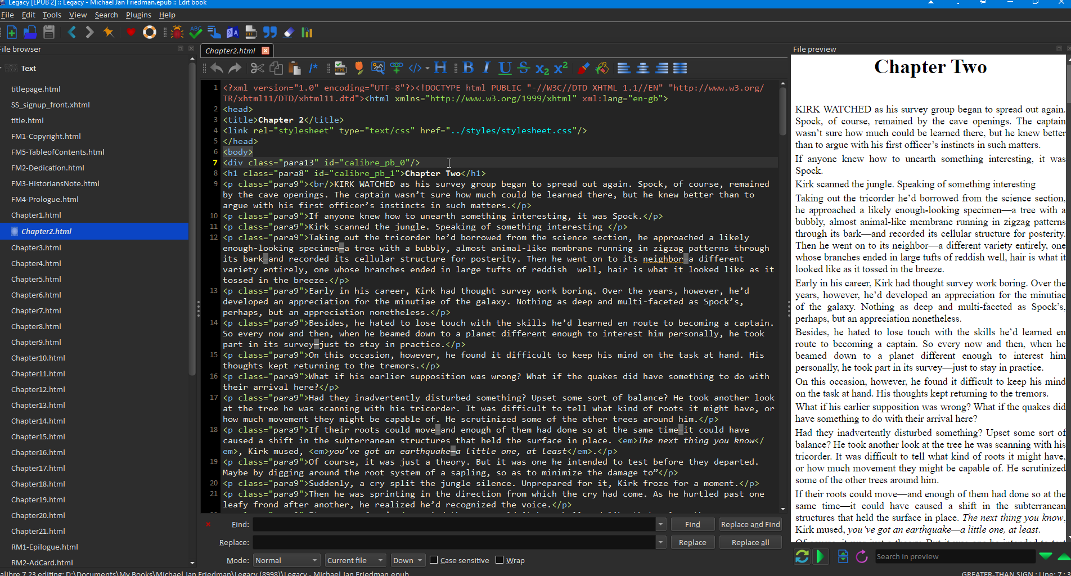Click the insert image icon
Viewport: 1071px width, 576px height.
[377, 68]
